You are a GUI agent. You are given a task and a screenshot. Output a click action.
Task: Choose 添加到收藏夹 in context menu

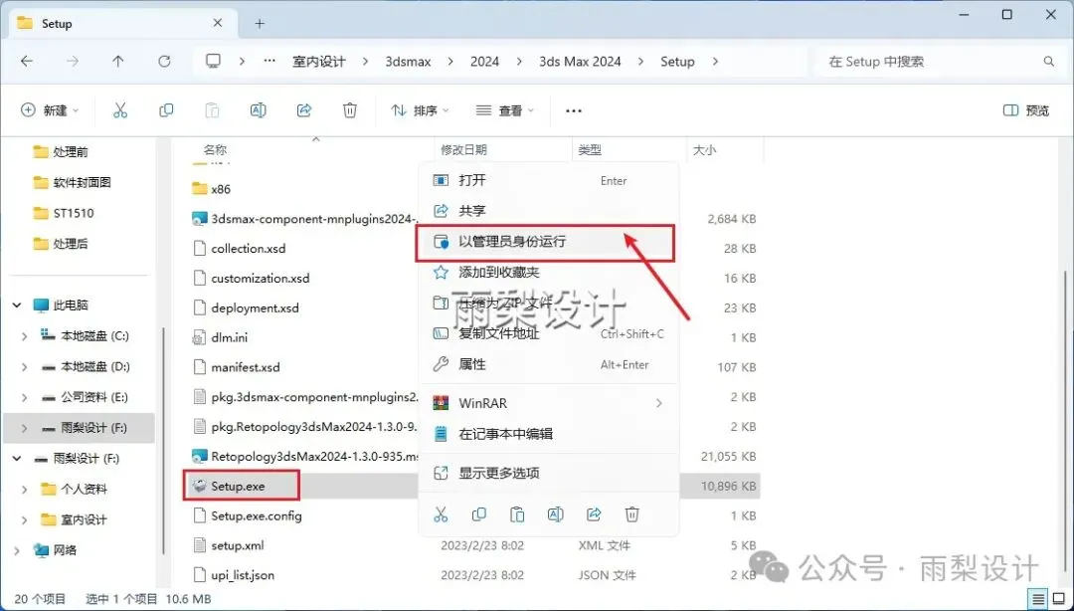click(548, 273)
